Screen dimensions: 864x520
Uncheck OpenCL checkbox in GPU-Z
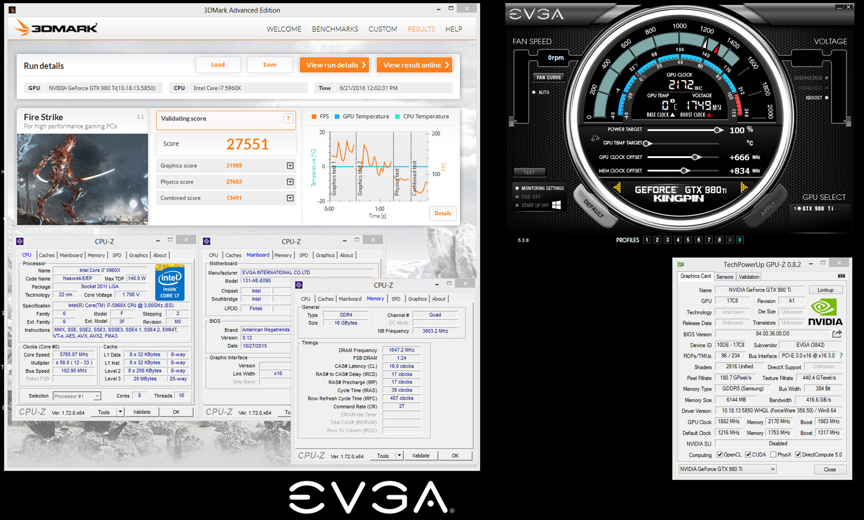point(719,455)
